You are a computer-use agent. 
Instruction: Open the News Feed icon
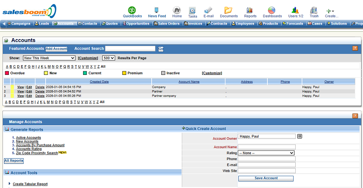point(156,10)
